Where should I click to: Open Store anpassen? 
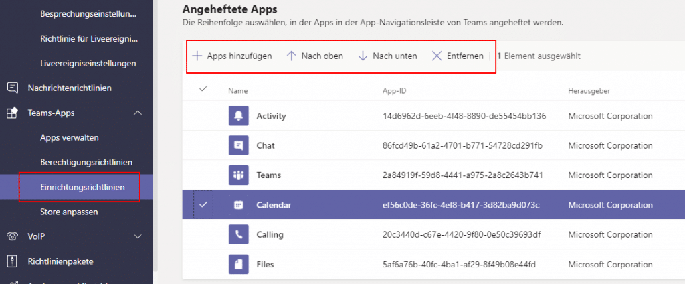click(x=69, y=212)
